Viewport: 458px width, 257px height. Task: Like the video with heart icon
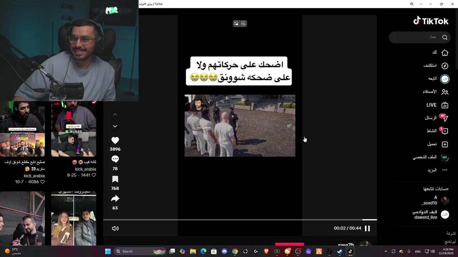click(115, 140)
